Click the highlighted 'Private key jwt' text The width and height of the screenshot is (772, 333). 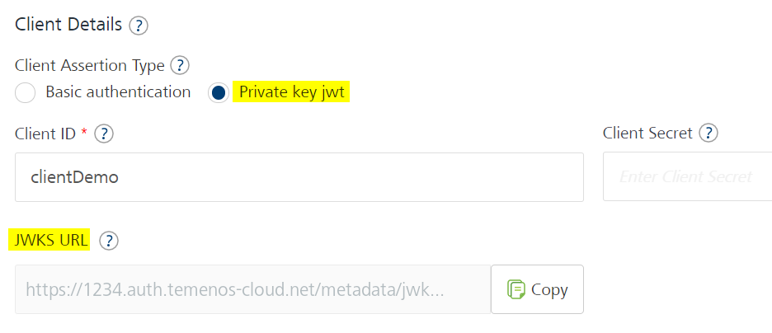pyautogui.click(x=291, y=92)
